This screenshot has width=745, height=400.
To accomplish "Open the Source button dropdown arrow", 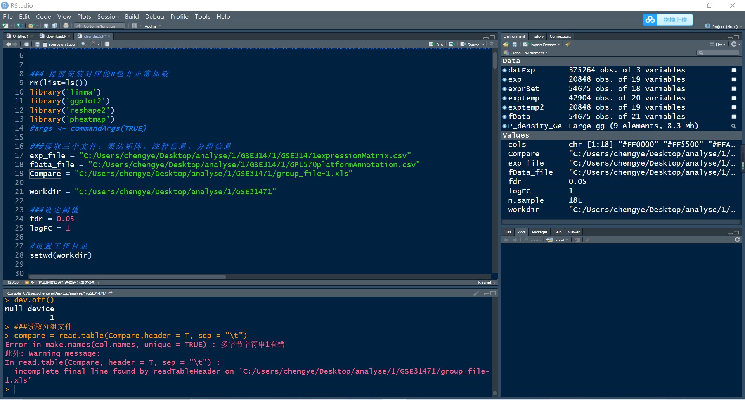I will [x=483, y=45].
